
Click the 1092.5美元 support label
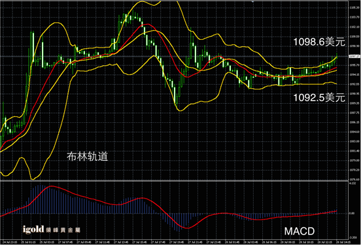(x=319, y=98)
